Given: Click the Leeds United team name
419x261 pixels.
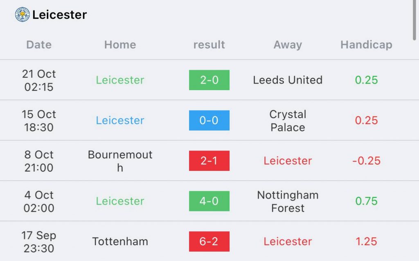Looking at the screenshot, I should (288, 80).
